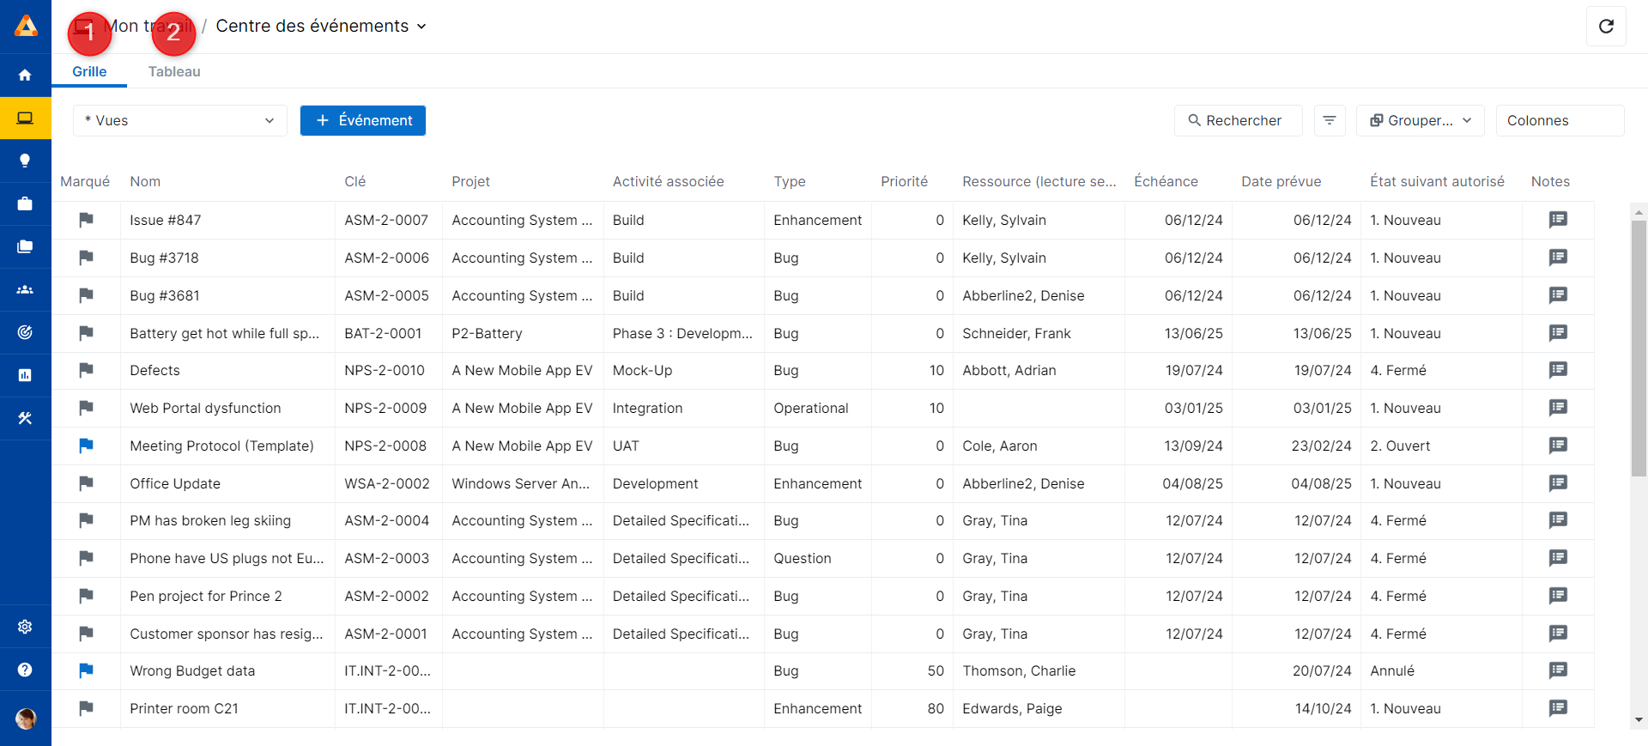Click the Rechercher search field
Image resolution: width=1648 pixels, height=746 pixels.
point(1237,121)
